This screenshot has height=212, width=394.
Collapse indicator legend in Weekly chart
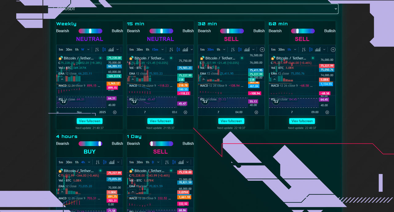(x=62, y=79)
